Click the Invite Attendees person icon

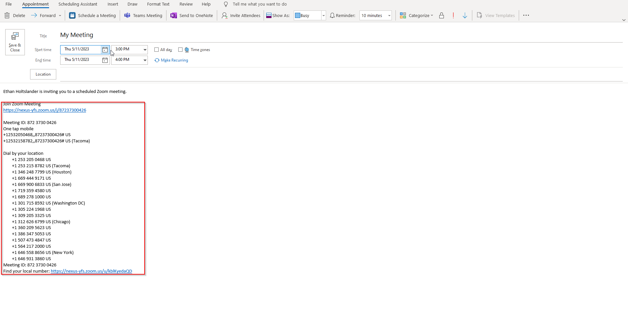(x=224, y=15)
